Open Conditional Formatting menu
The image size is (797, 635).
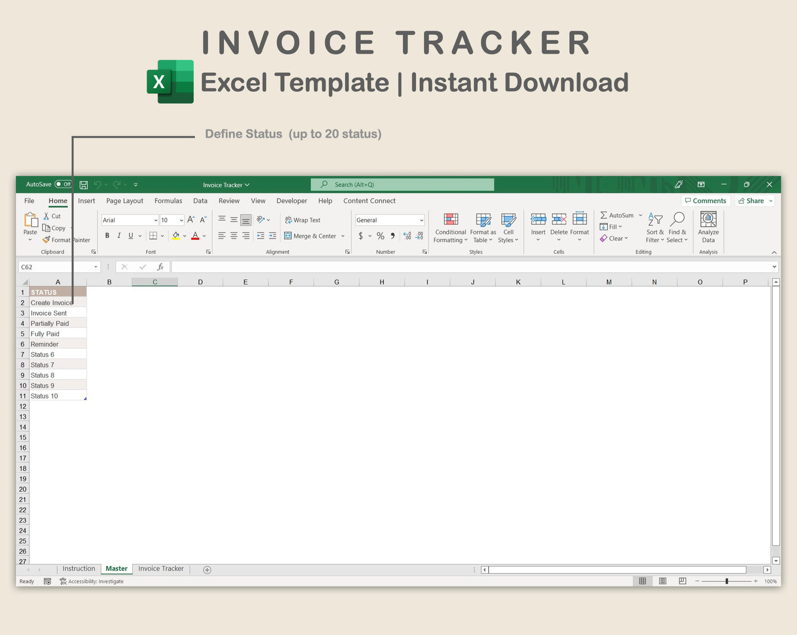click(x=451, y=228)
